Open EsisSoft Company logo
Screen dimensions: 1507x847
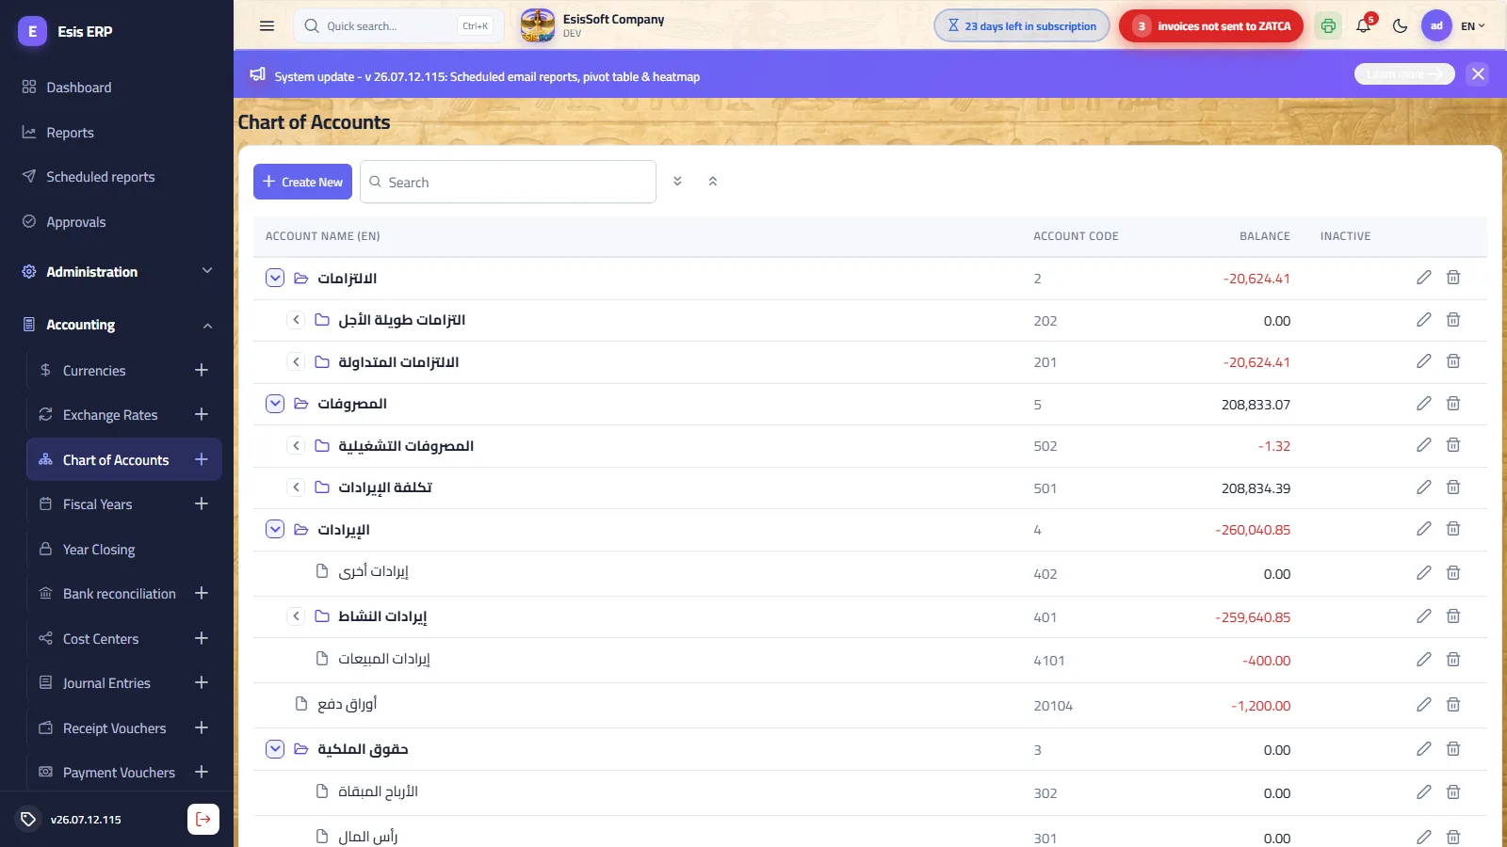[x=538, y=25]
